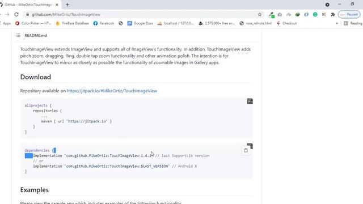
Task: Bookmark this page with the star icon
Action: coord(260,14)
